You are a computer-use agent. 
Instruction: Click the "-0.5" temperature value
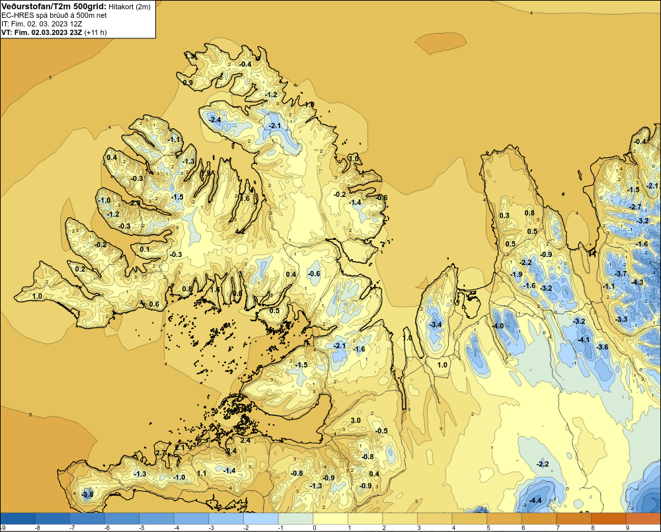pos(381,431)
